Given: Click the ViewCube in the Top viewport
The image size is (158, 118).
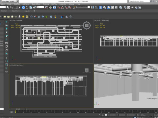Looking at the screenshot, I should point(87,26).
